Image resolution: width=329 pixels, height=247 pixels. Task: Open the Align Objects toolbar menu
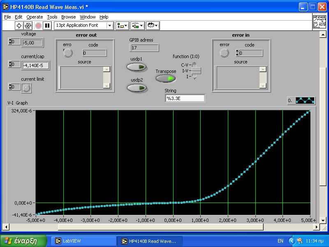coord(122,26)
